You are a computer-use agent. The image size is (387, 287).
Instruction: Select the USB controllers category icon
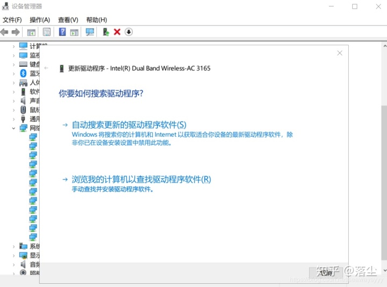tap(23, 119)
